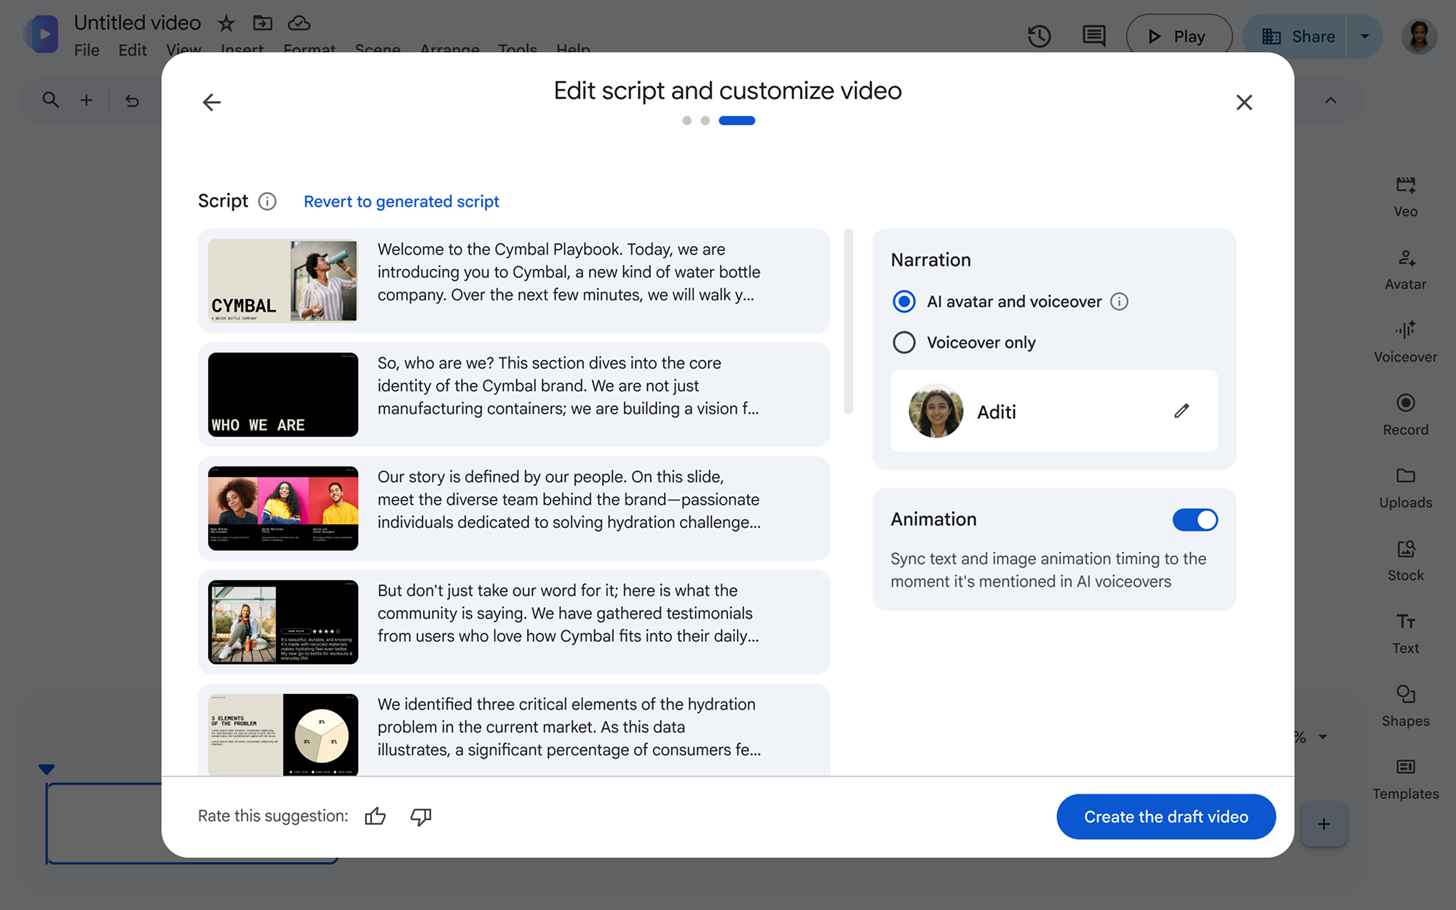This screenshot has height=910, width=1456.
Task: Check cloud save status icon
Action: click(298, 23)
